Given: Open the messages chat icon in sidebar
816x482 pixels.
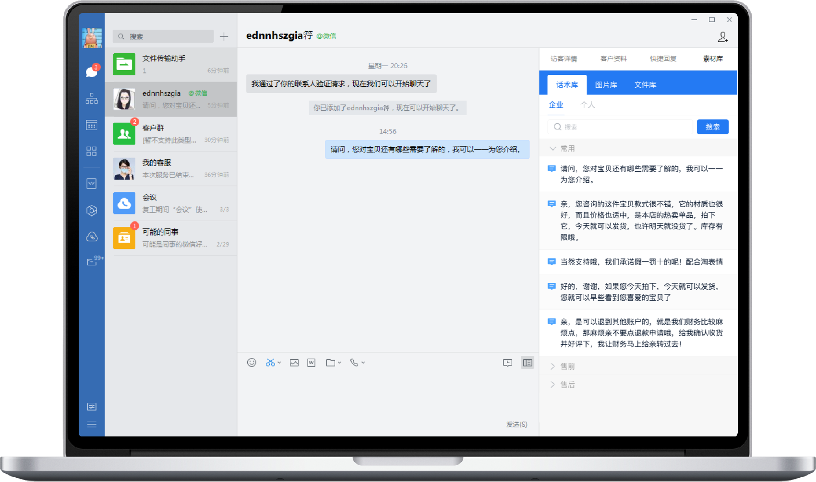Looking at the screenshot, I should tap(91, 72).
